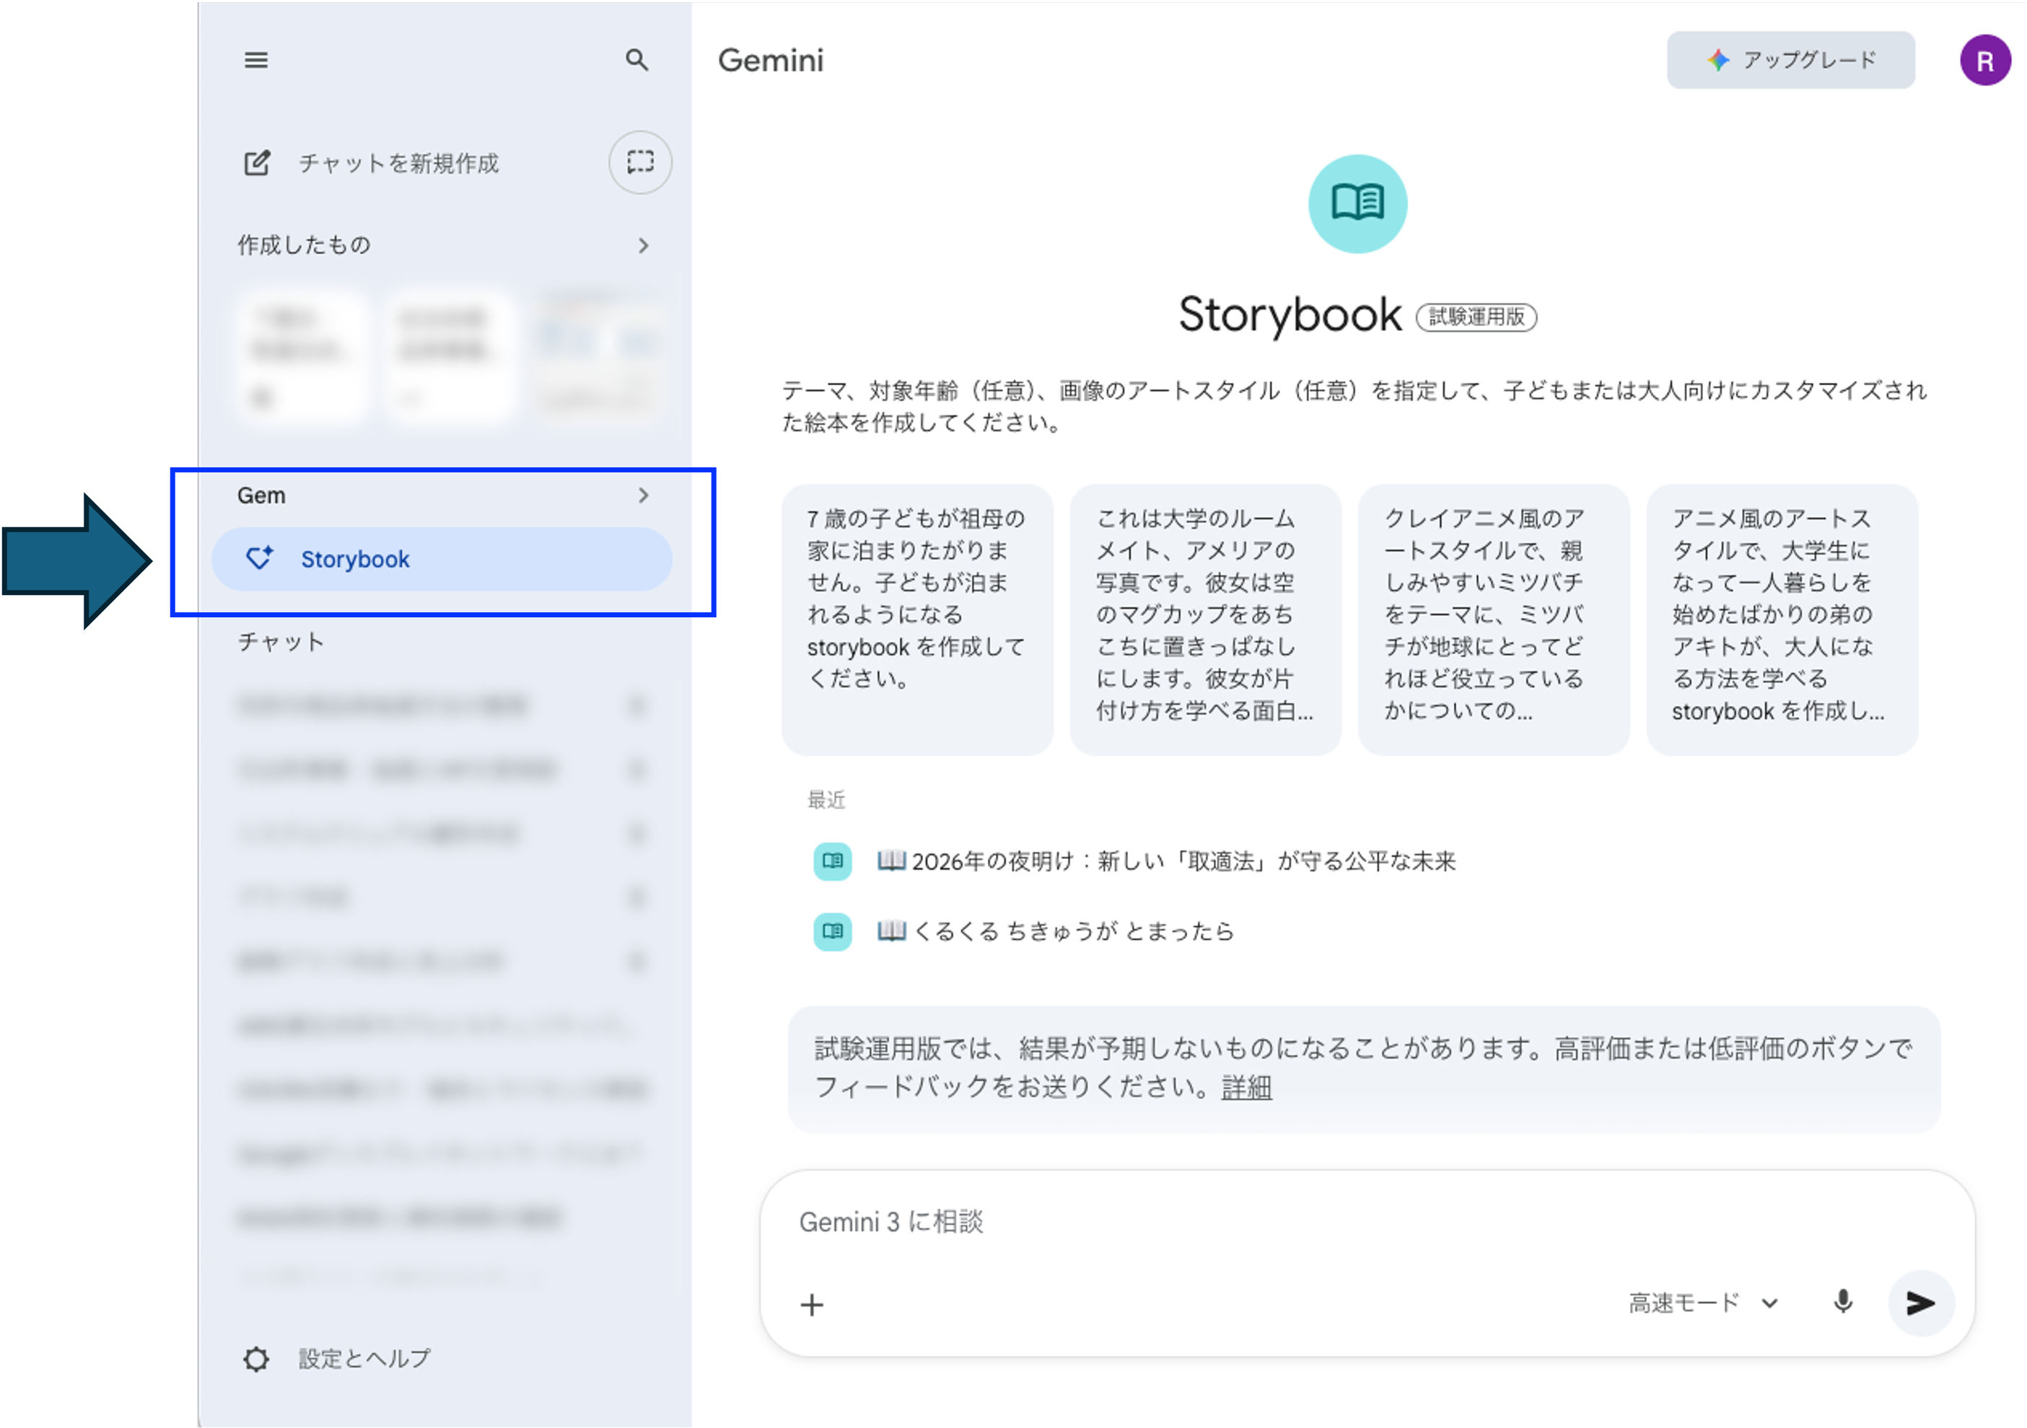Click チャットを新規作成 menu item

click(398, 163)
